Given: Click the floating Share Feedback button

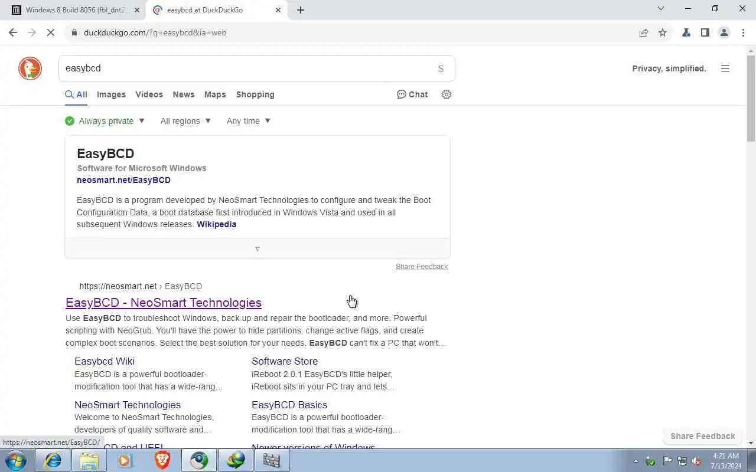Looking at the screenshot, I should click(703, 436).
